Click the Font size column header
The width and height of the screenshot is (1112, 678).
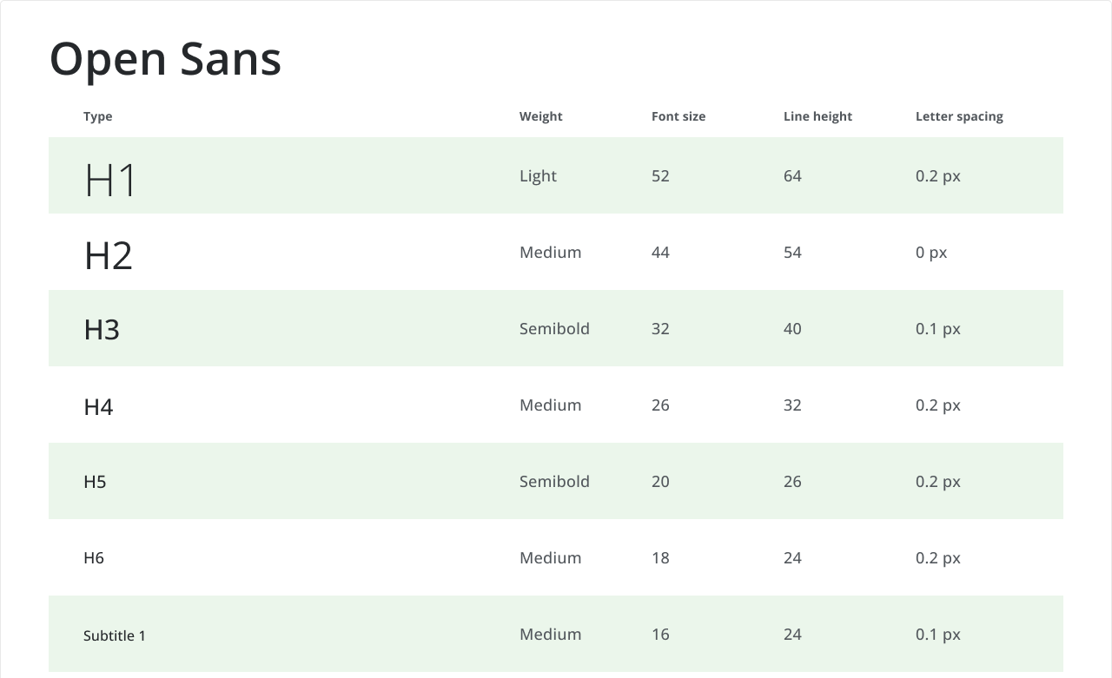(x=678, y=116)
